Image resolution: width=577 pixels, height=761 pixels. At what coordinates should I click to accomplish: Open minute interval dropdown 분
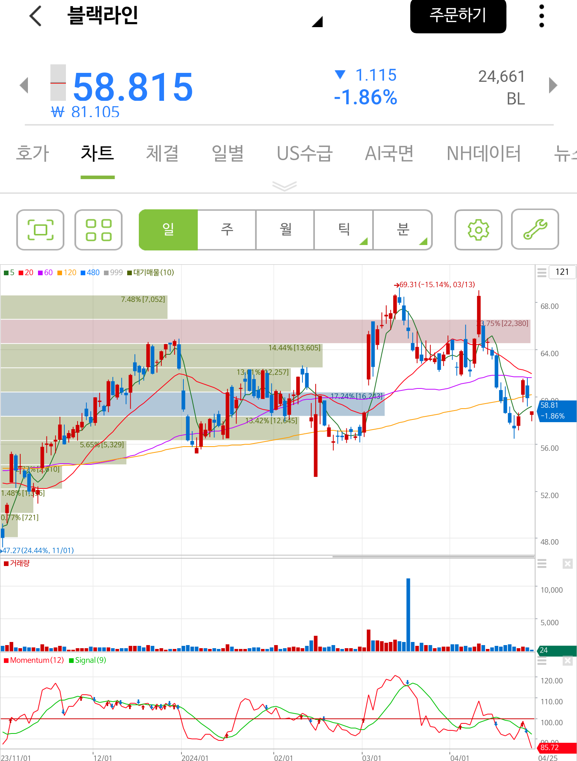tap(403, 230)
